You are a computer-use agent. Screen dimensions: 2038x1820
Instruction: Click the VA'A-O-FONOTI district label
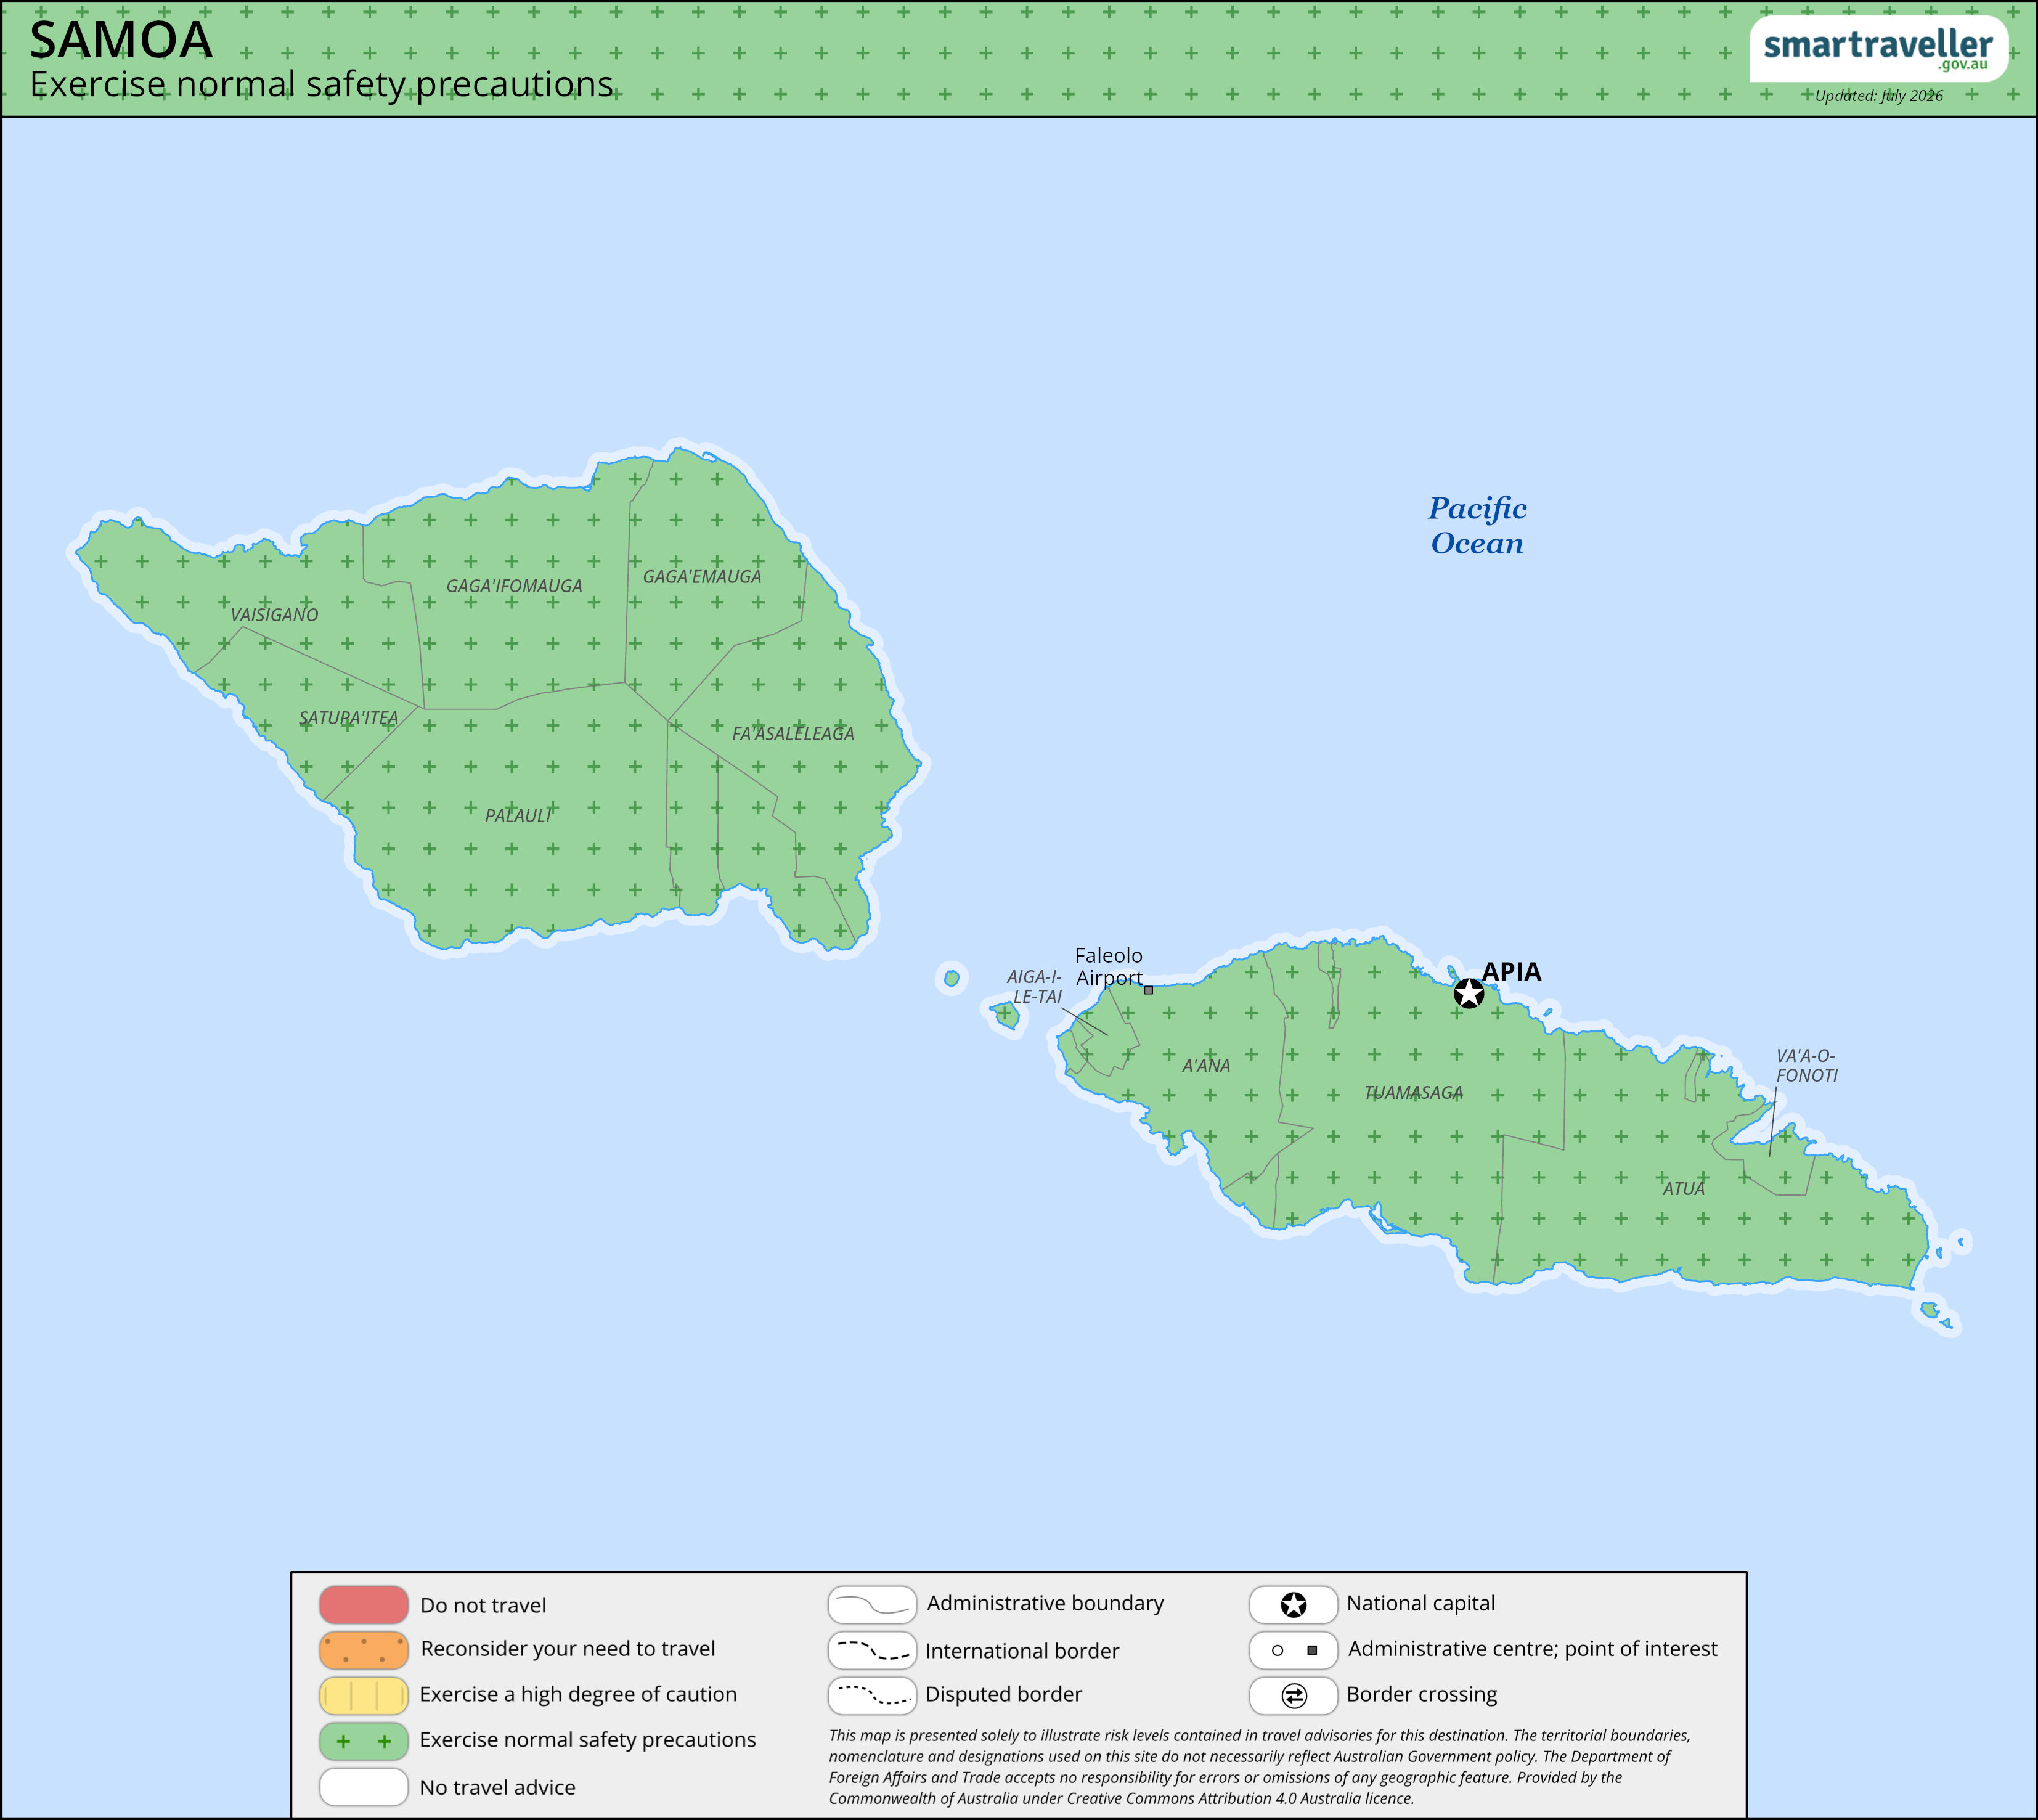click(x=1806, y=1066)
